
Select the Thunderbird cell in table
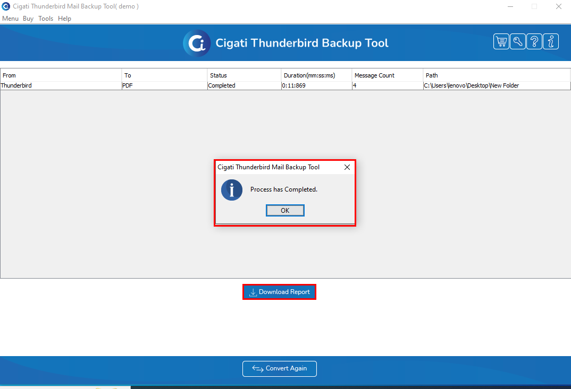pos(61,86)
